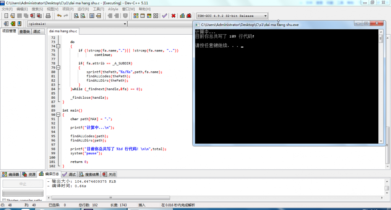Open the 资源 bottom tab
This screenshot has height=210, width=391.
tap(29, 174)
